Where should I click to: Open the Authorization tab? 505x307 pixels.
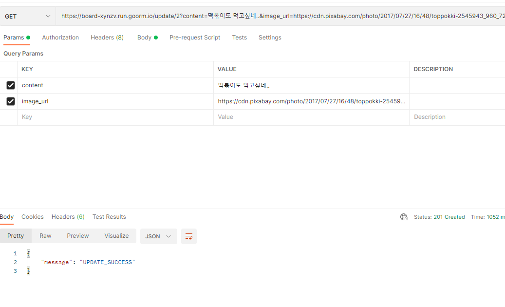tap(60, 38)
